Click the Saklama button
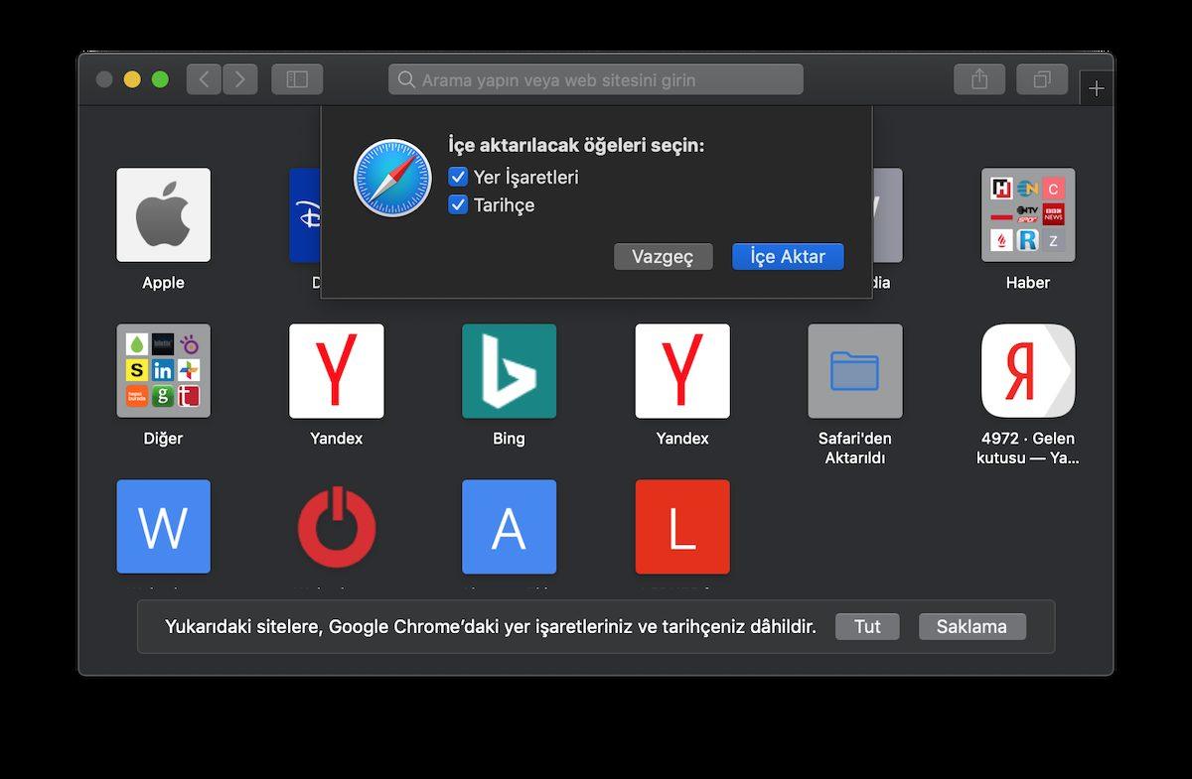 click(971, 627)
